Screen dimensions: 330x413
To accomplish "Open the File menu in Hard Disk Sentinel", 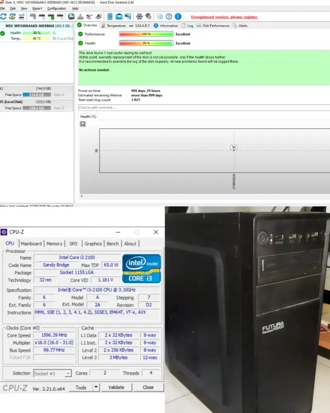I will [x=2, y=8].
